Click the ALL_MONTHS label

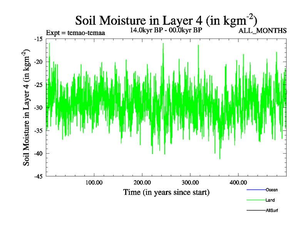pyautogui.click(x=263, y=31)
